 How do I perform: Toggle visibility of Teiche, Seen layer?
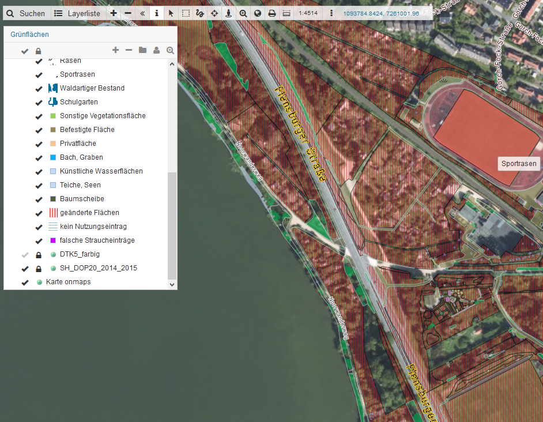39,185
